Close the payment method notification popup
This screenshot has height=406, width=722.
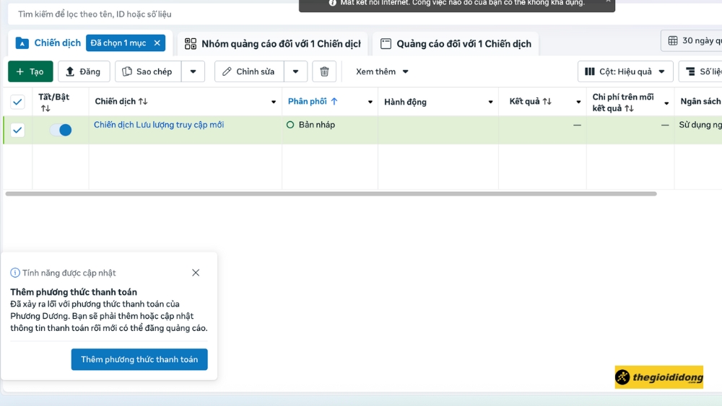[x=196, y=273]
